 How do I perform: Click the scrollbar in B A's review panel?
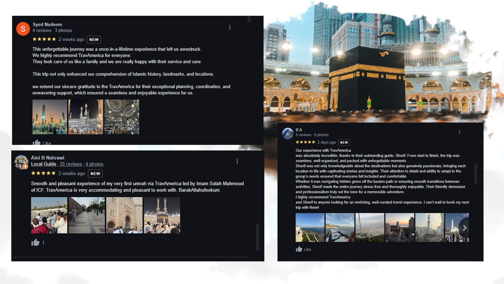pyautogui.click(x=476, y=173)
